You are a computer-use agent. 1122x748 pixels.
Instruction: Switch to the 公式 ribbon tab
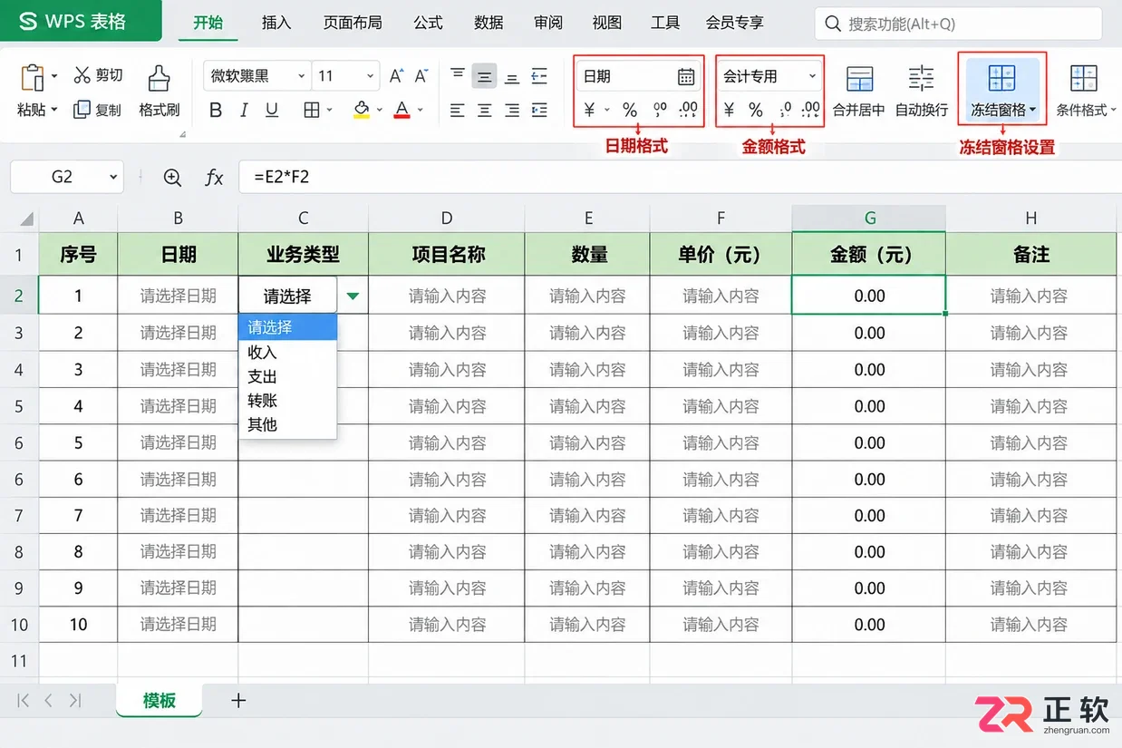click(428, 23)
